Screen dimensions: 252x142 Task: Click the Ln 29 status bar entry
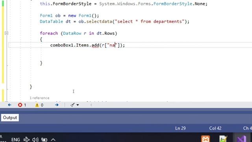coord(180,128)
